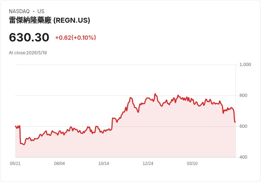This screenshot has width=261, height=182.
Task: Click the 800 y-axis label
Action: tap(243, 95)
